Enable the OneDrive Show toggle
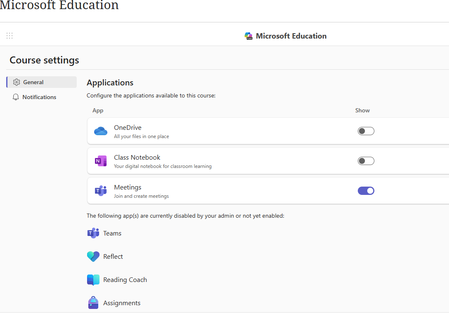 pos(366,130)
